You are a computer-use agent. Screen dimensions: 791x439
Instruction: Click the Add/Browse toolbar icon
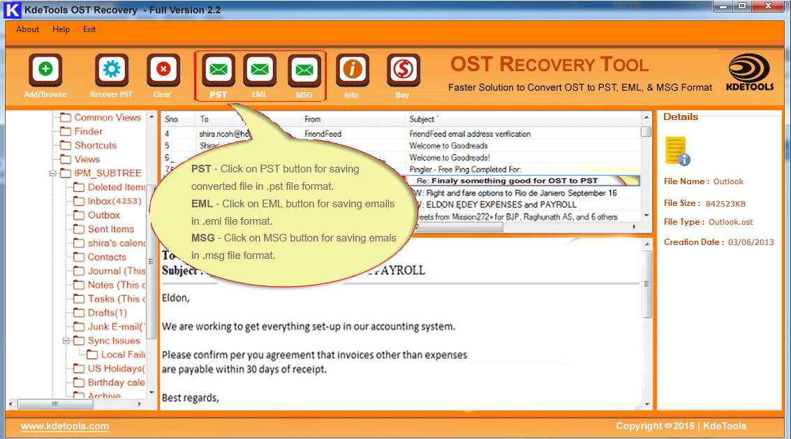coord(45,70)
